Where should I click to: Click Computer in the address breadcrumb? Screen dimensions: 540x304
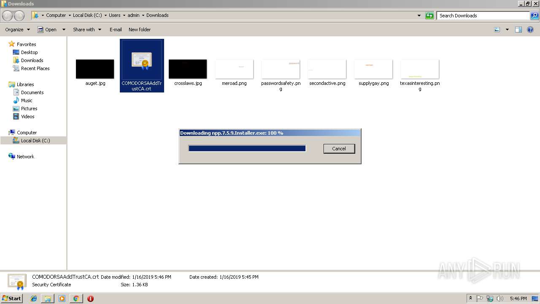click(56, 15)
